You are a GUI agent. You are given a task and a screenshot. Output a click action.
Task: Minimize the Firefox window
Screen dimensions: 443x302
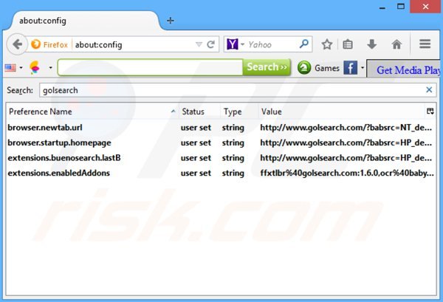[x=382, y=7]
